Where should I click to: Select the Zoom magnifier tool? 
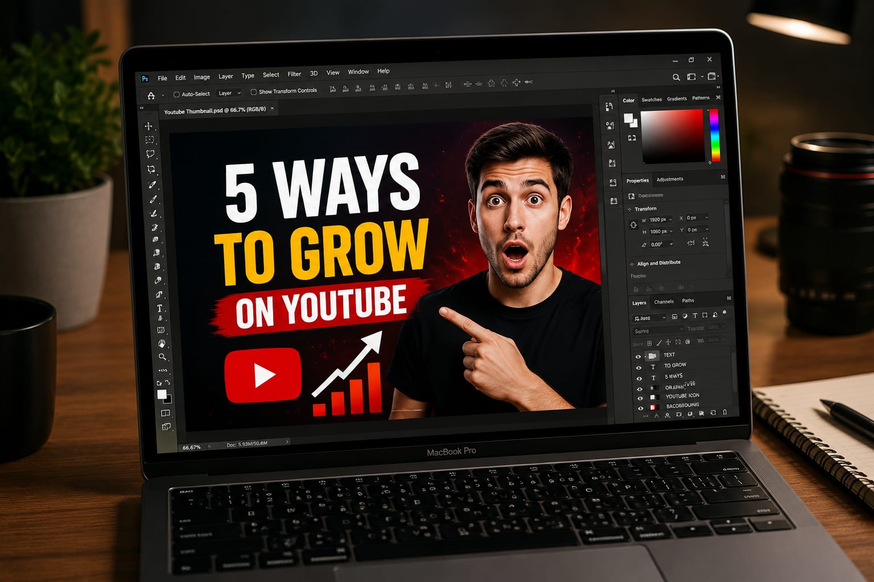tap(162, 357)
